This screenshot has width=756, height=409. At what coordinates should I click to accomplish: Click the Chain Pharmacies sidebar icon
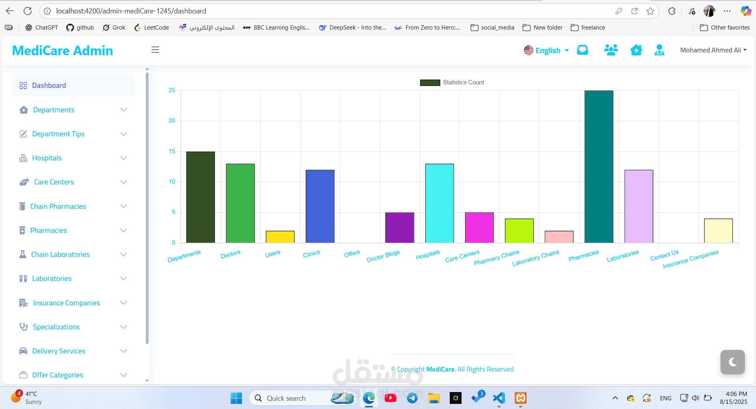click(22, 206)
